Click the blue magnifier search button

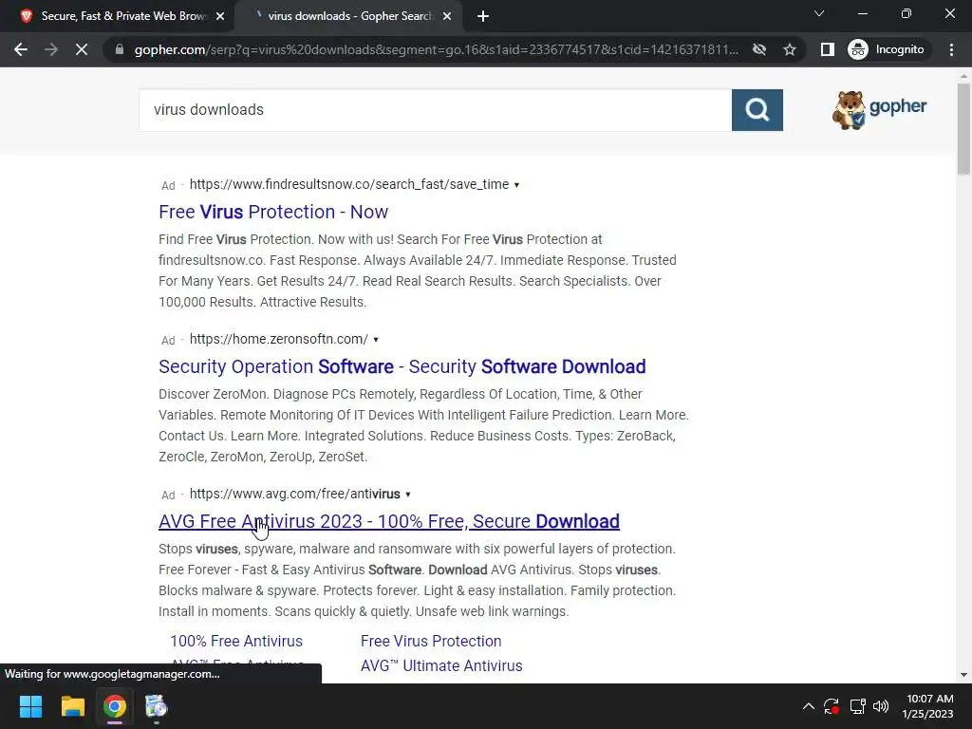(x=757, y=110)
